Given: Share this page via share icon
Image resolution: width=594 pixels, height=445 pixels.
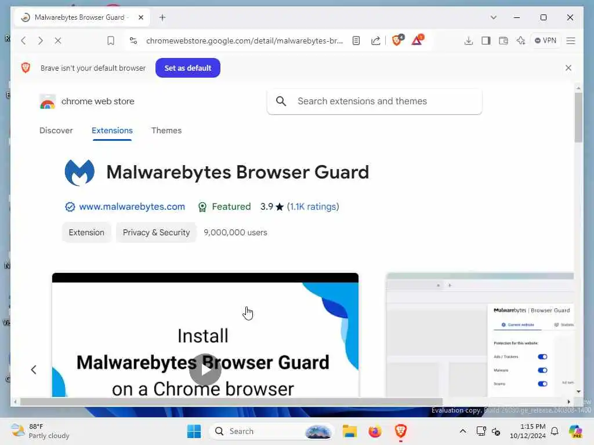Looking at the screenshot, I should click(x=375, y=41).
